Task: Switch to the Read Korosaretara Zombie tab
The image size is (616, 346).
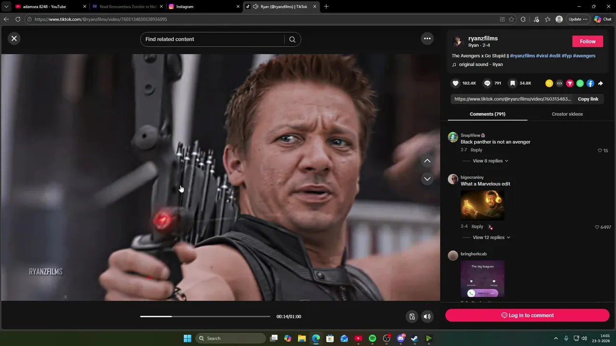Action: click(128, 7)
